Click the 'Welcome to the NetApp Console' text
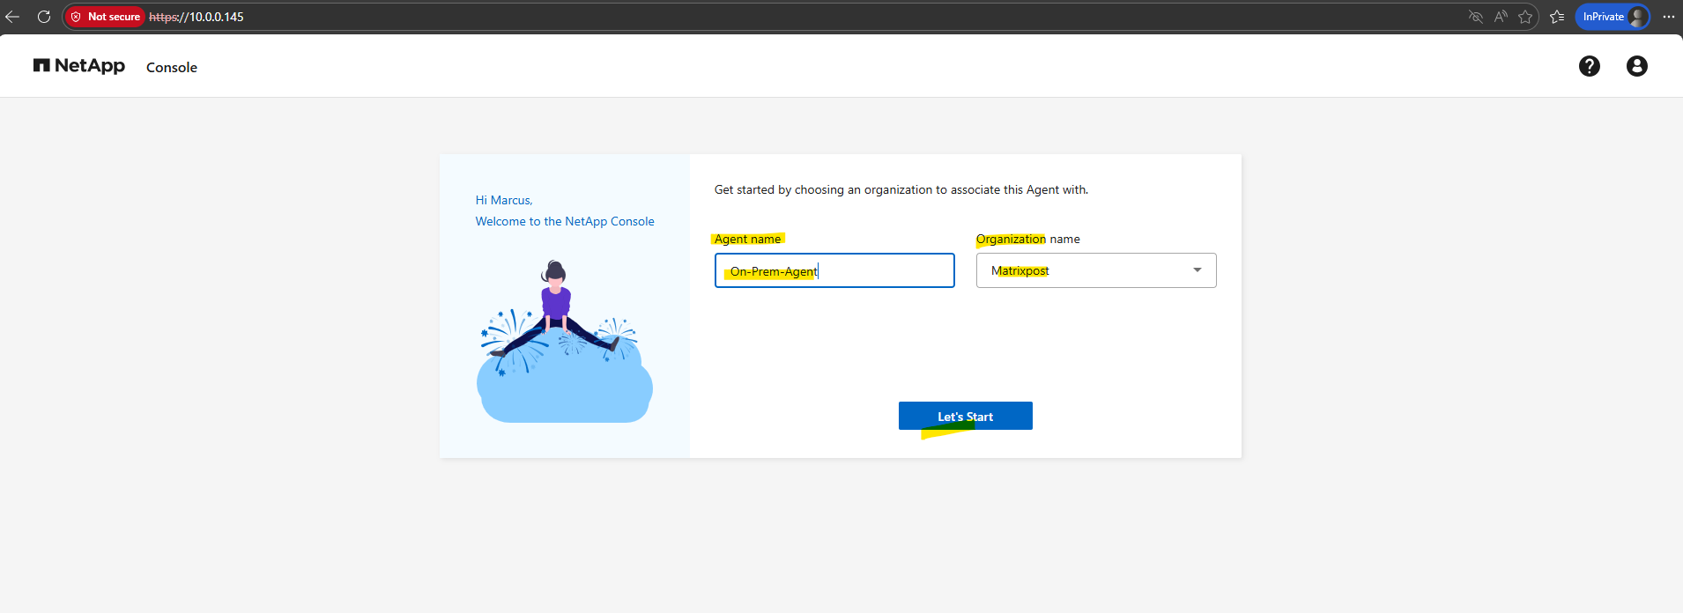Viewport: 1683px width, 613px height. [x=565, y=221]
